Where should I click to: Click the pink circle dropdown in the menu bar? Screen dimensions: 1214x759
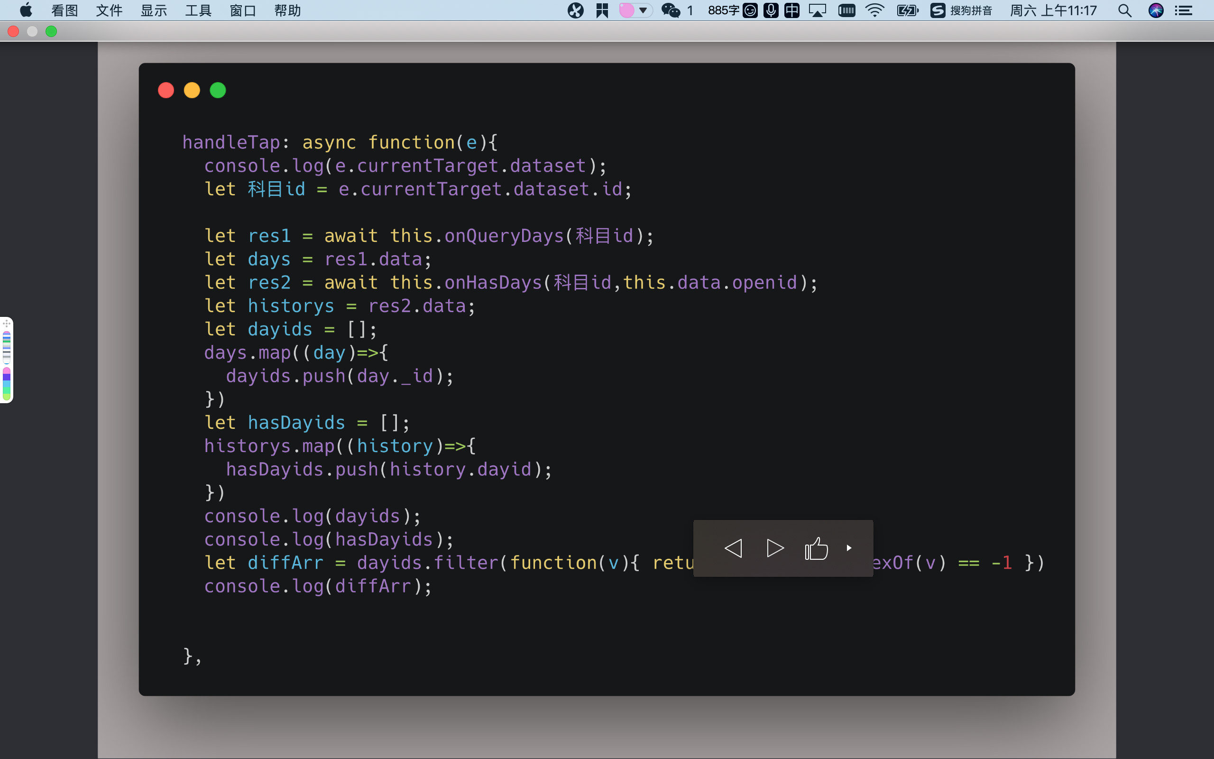coord(635,10)
